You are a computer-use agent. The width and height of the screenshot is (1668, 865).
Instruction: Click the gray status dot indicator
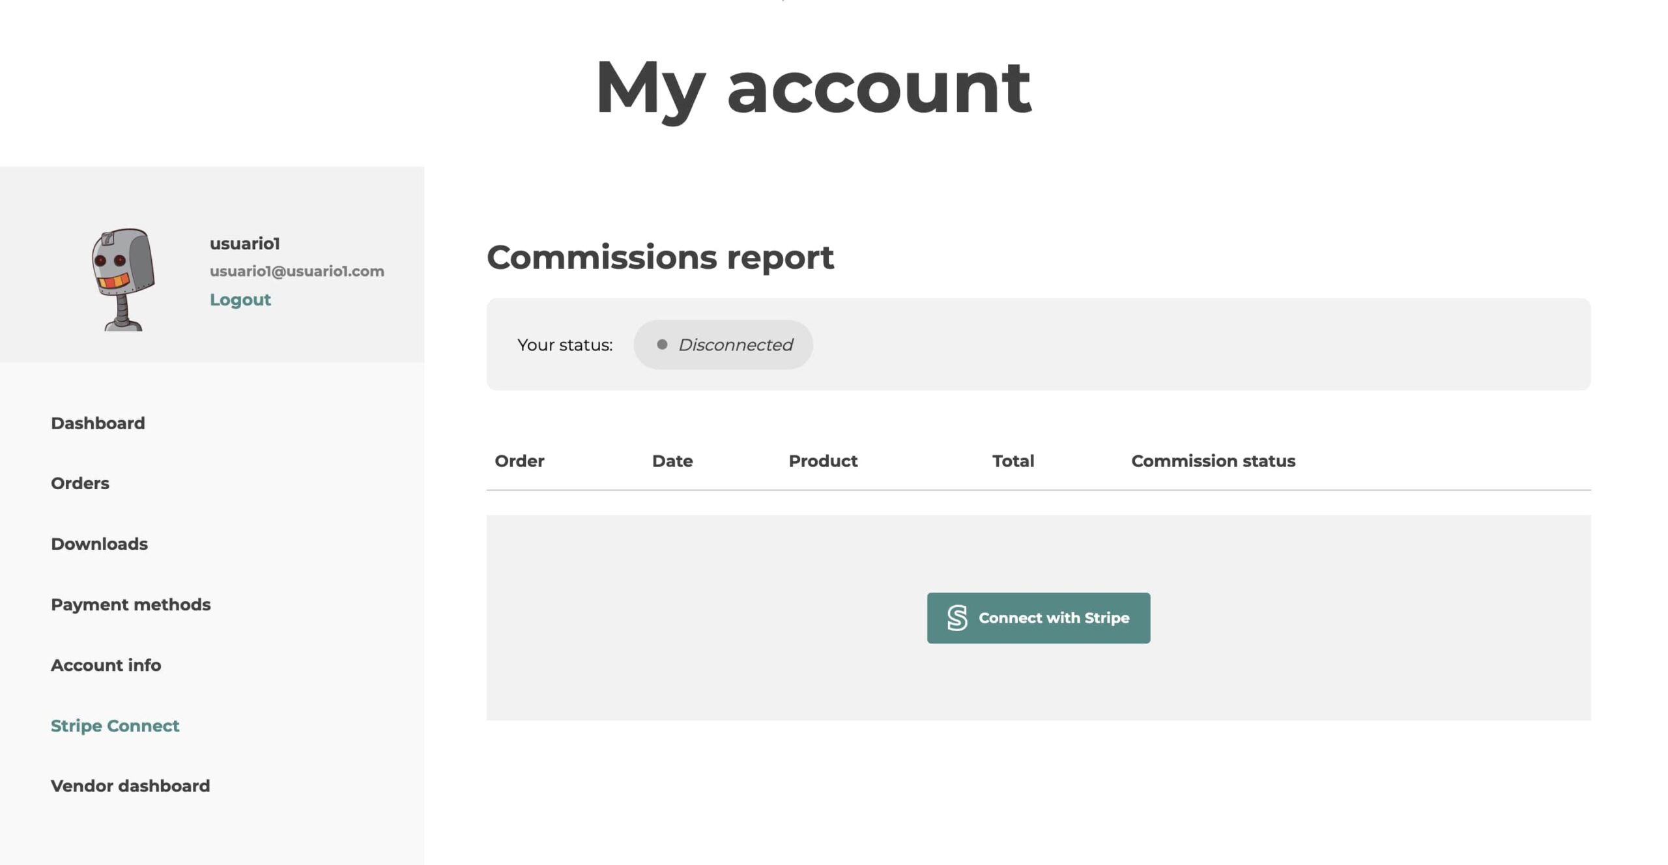tap(661, 345)
